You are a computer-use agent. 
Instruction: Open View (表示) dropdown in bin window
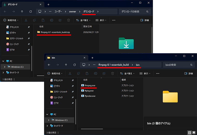(x=145, y=73)
